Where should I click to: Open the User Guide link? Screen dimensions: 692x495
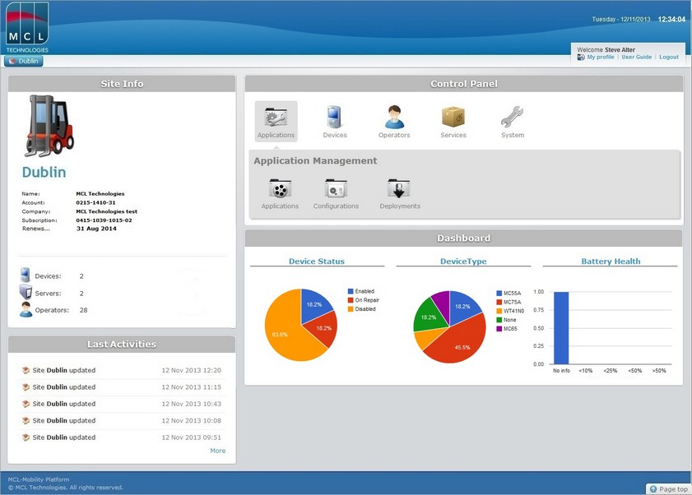(x=636, y=57)
